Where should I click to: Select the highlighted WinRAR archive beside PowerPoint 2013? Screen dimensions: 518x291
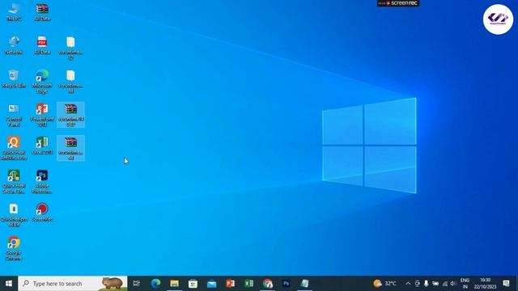(70, 115)
